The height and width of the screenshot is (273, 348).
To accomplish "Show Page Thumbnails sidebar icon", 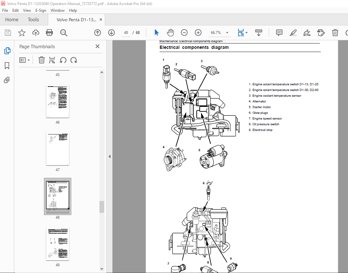I will click(7, 51).
